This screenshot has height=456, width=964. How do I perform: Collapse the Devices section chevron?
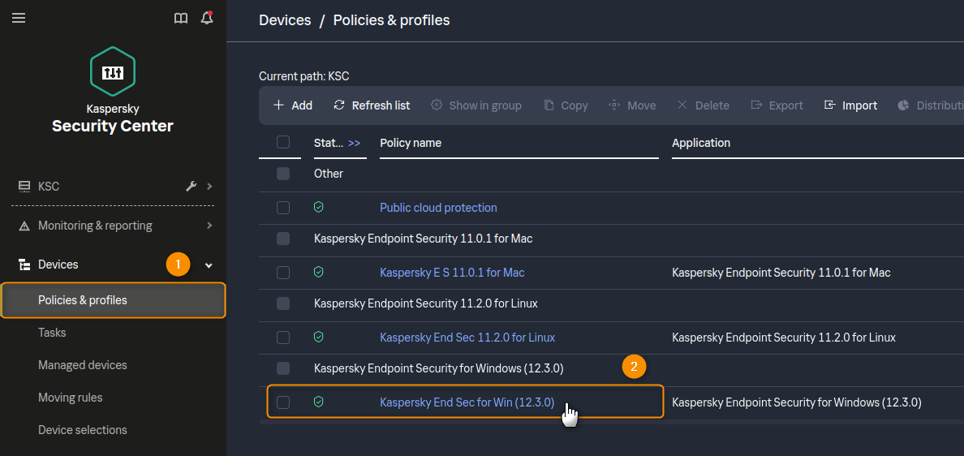[x=209, y=265]
